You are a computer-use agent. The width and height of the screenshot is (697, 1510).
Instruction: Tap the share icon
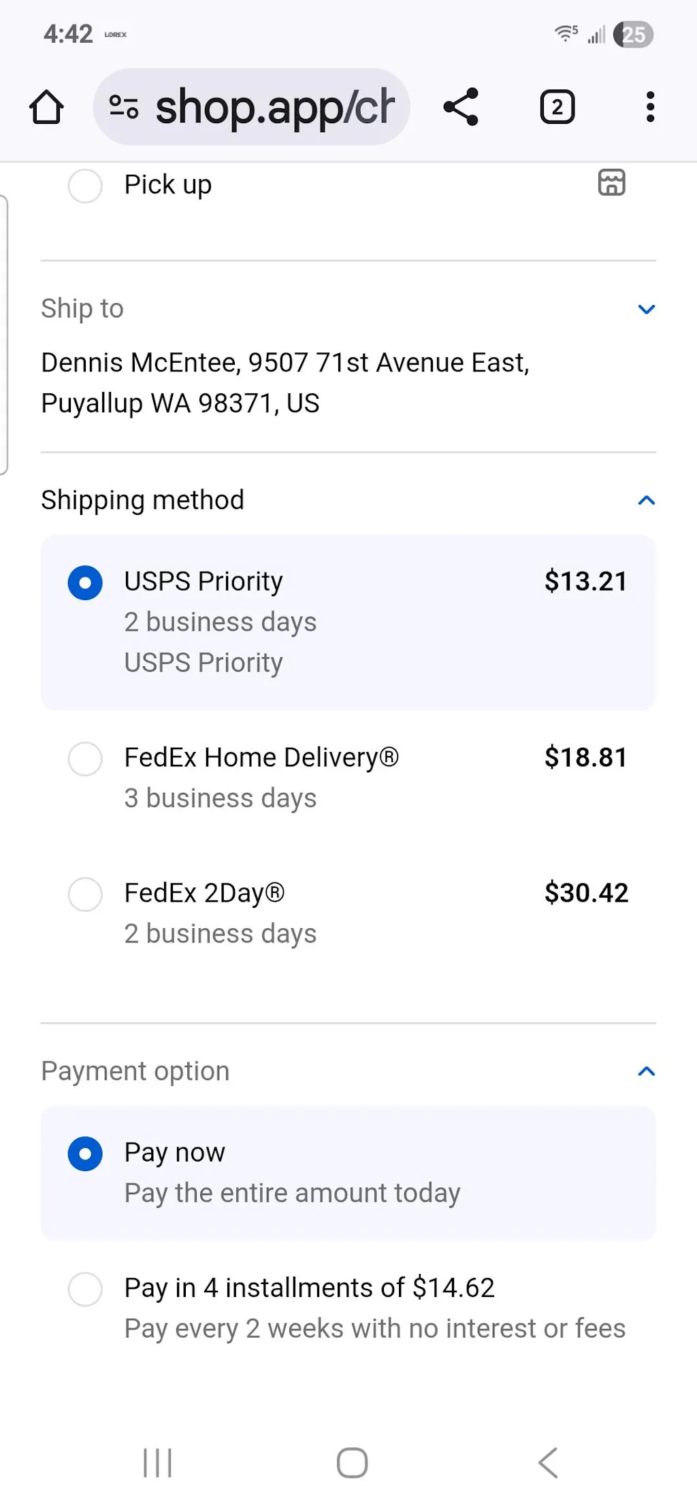click(x=461, y=107)
